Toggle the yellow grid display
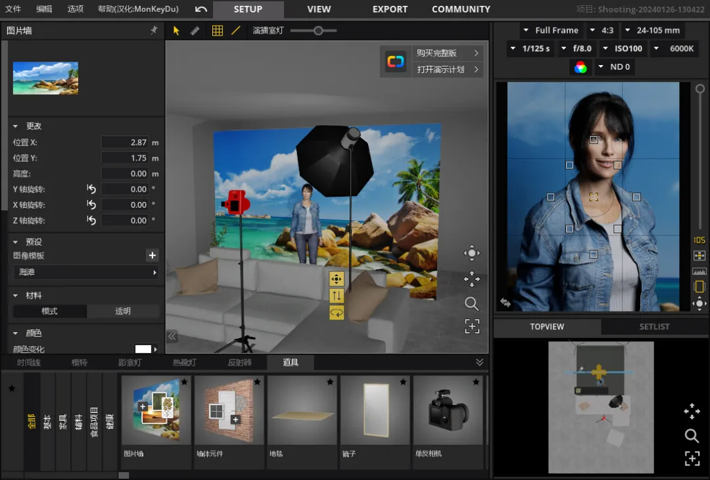 pyautogui.click(x=218, y=31)
